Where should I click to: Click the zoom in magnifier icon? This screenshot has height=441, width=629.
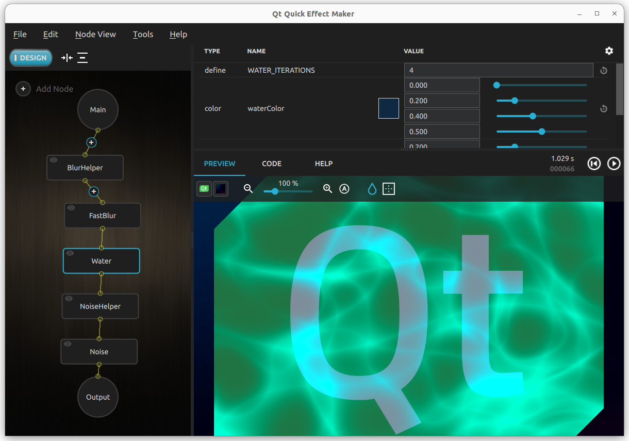(x=327, y=189)
